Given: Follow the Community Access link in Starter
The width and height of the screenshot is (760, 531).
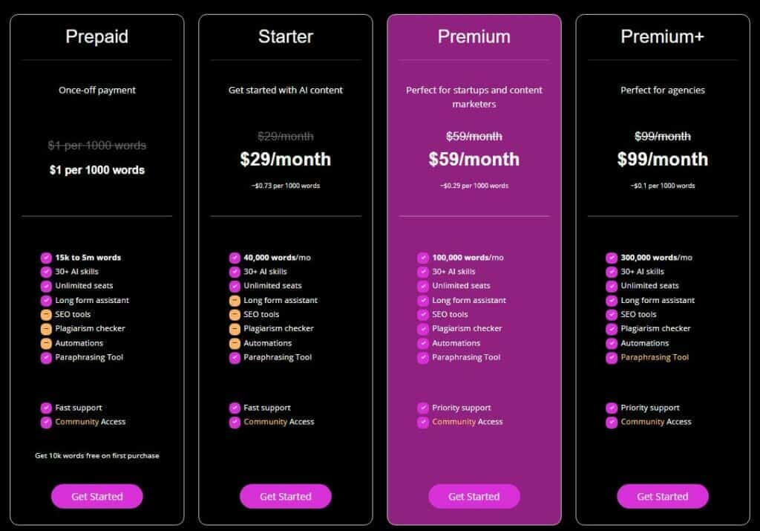Looking at the screenshot, I should pyautogui.click(x=279, y=422).
